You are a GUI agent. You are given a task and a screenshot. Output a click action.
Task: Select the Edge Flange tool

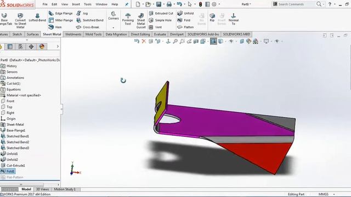(x=61, y=13)
